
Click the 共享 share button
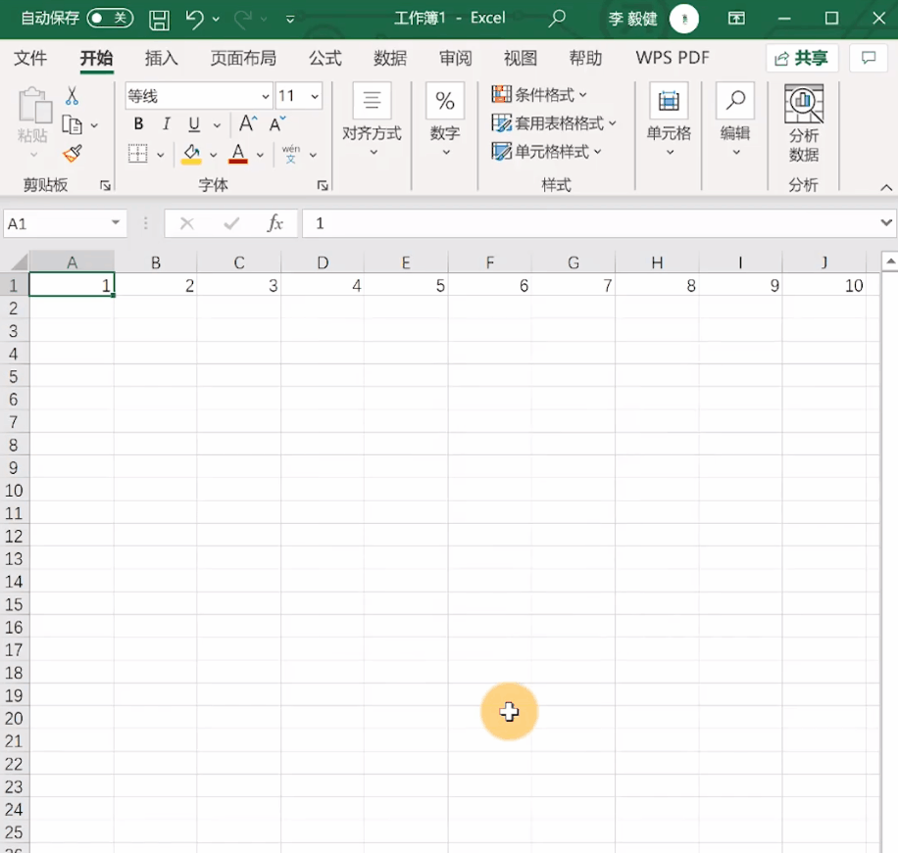(802, 58)
